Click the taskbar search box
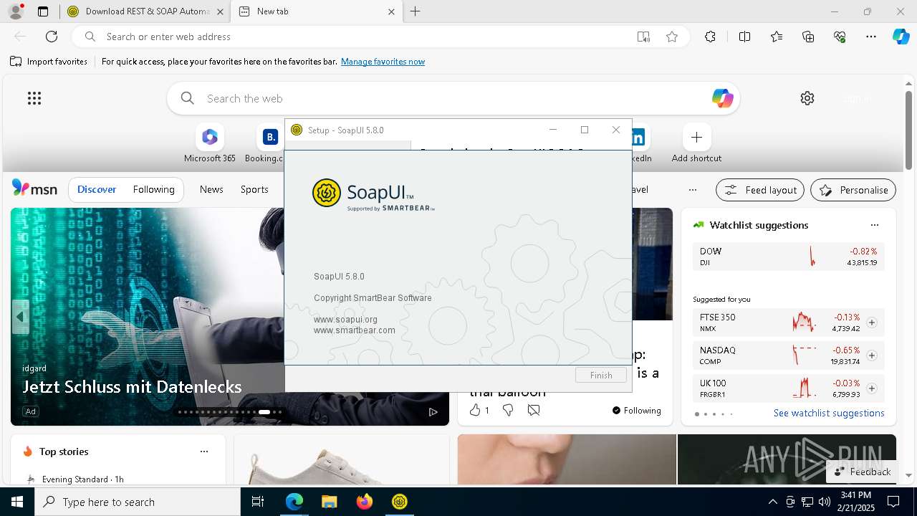The image size is (917, 516). click(138, 502)
